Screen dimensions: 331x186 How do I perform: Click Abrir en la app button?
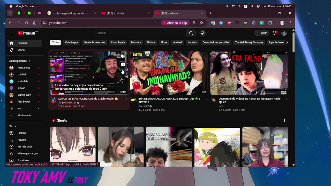(x=175, y=23)
